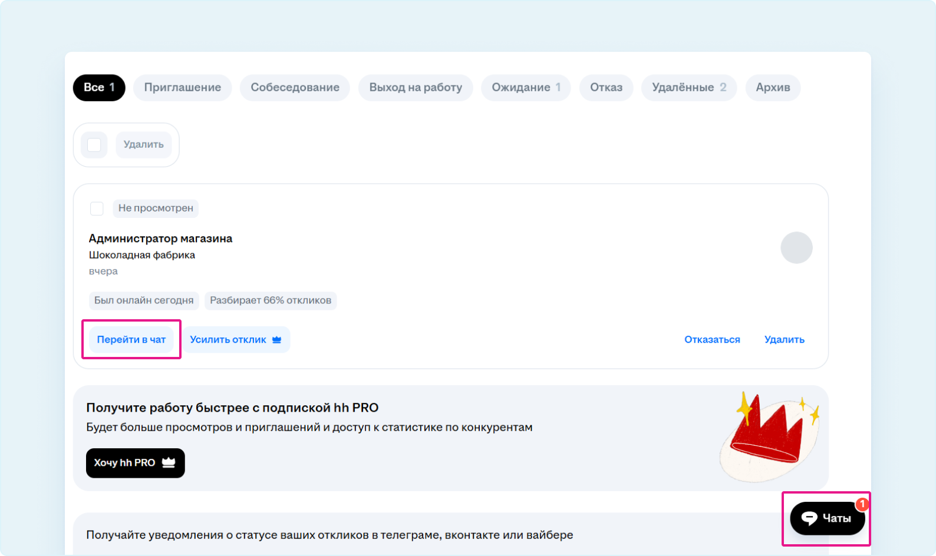936x556 pixels.
Task: Select the Выход на работу tab
Action: 416,88
